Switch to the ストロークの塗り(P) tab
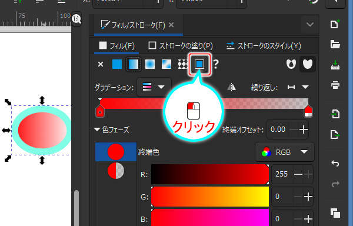Image resolution: width=353 pixels, height=226 pixels. (x=181, y=46)
